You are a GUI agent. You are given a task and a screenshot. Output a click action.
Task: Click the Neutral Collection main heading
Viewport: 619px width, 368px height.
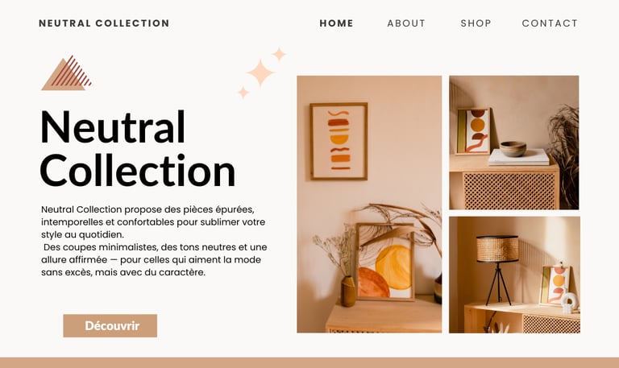138,149
